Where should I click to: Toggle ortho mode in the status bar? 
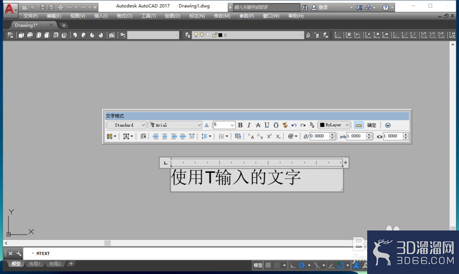pyautogui.click(x=292, y=265)
